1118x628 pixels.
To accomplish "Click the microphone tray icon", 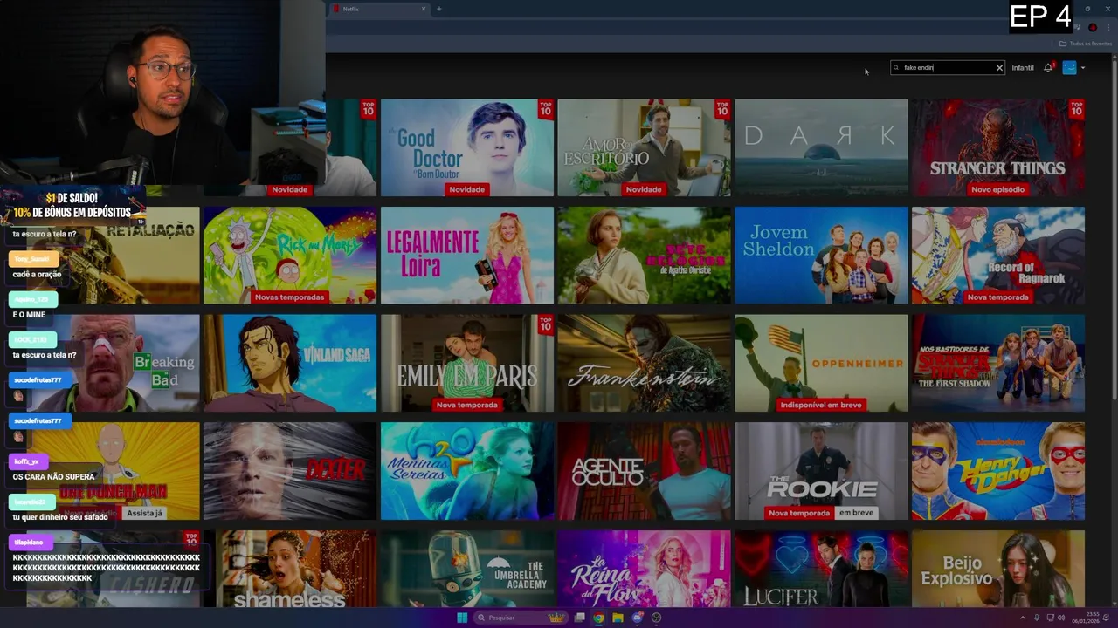I will point(1037,618).
